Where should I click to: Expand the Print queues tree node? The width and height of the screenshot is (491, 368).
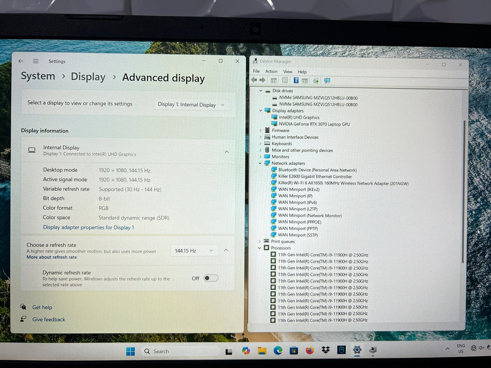(260, 241)
